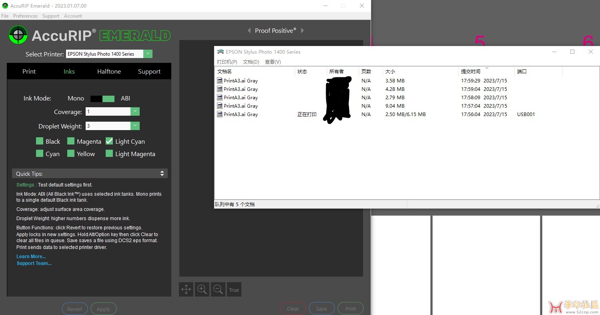Click the zoom in magnifier icon
This screenshot has width=600, height=315.
pyautogui.click(x=202, y=290)
